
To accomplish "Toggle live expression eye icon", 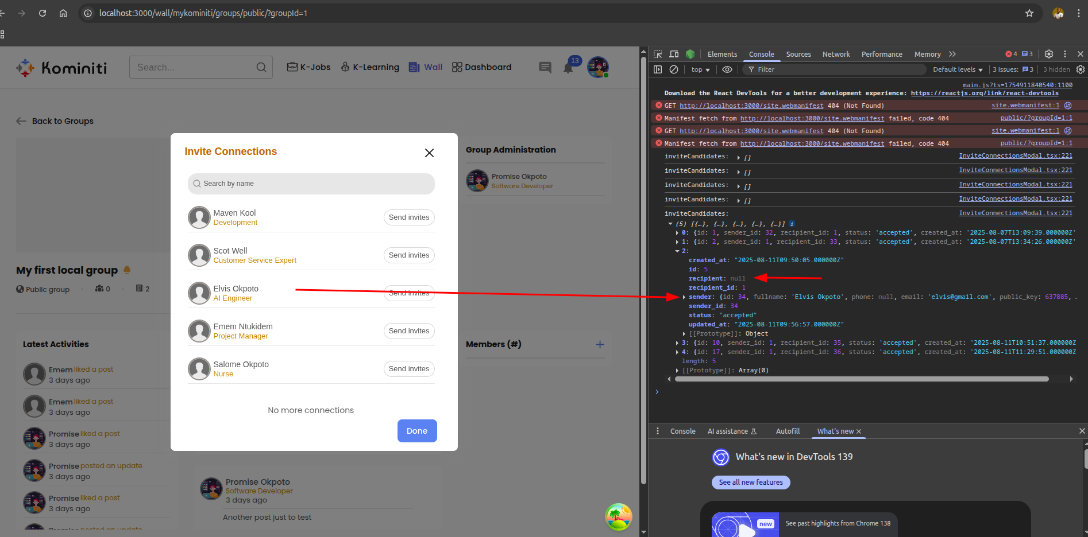I will [727, 69].
